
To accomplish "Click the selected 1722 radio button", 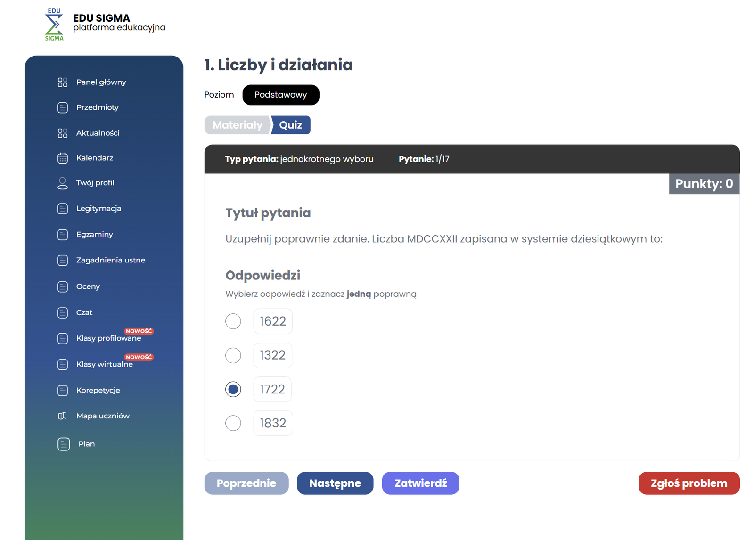I will (x=233, y=389).
